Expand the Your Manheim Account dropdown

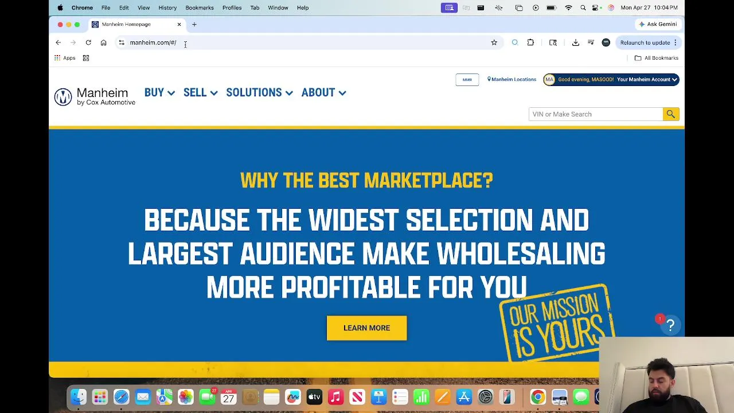click(647, 80)
